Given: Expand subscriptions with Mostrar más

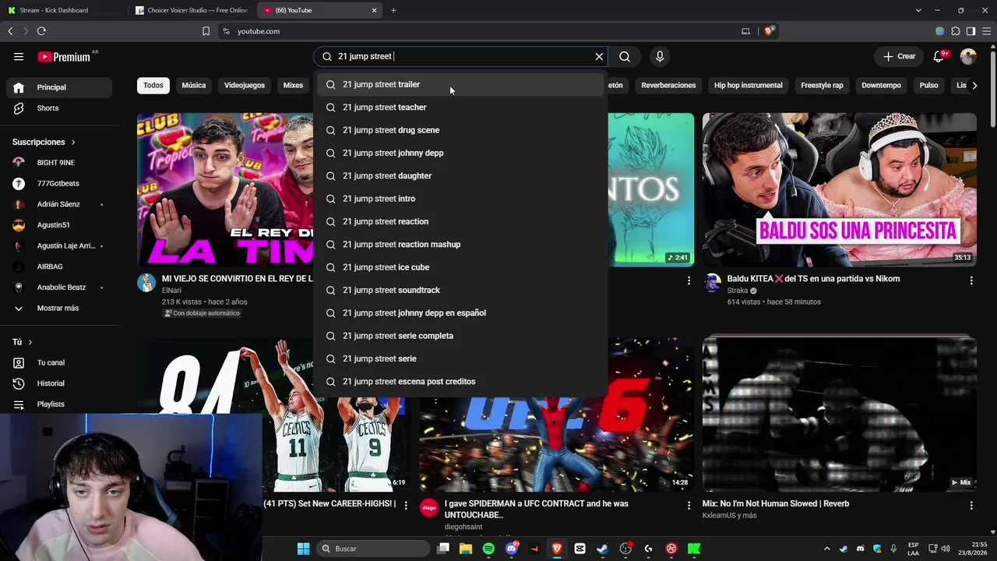Looking at the screenshot, I should coord(60,309).
